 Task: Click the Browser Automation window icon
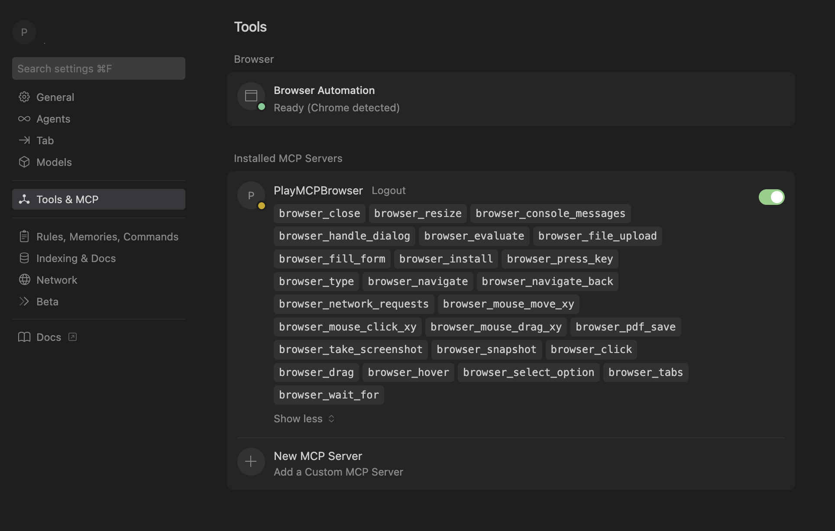(x=251, y=96)
